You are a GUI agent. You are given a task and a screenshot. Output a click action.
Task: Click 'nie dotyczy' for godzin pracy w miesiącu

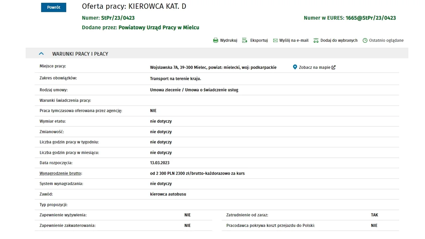(161, 153)
